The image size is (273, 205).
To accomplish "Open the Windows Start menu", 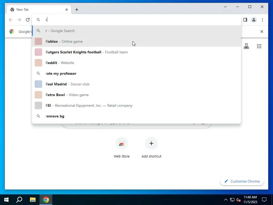I will [6, 200].
